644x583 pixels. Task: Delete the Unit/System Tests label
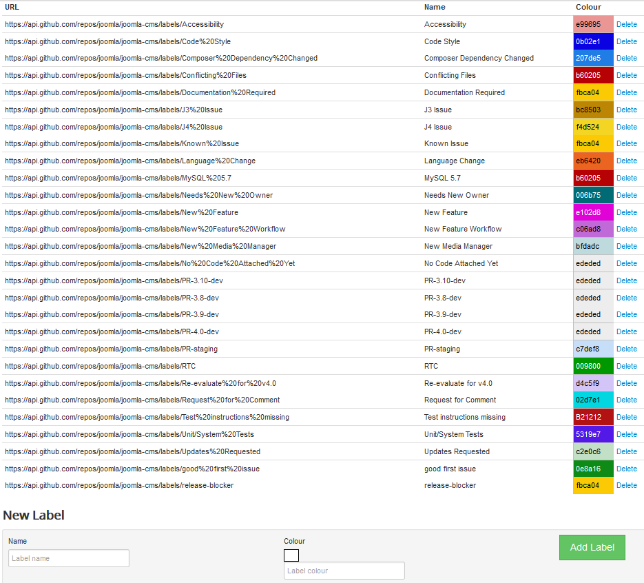click(x=626, y=434)
